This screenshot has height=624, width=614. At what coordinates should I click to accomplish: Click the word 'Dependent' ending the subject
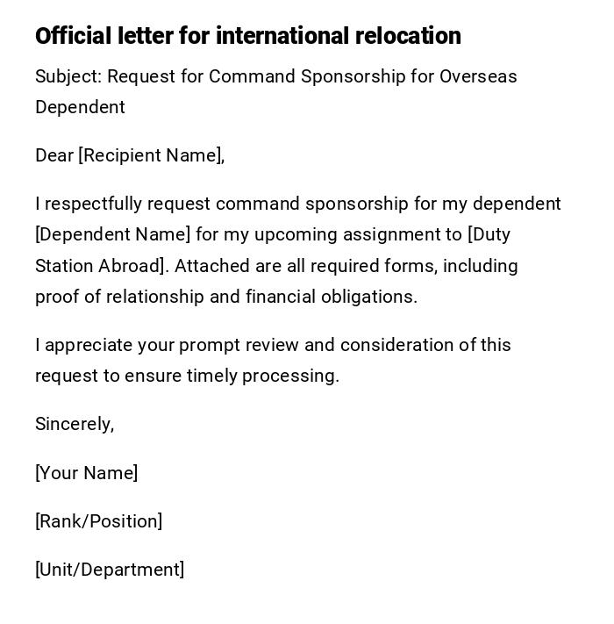pyautogui.click(x=80, y=107)
